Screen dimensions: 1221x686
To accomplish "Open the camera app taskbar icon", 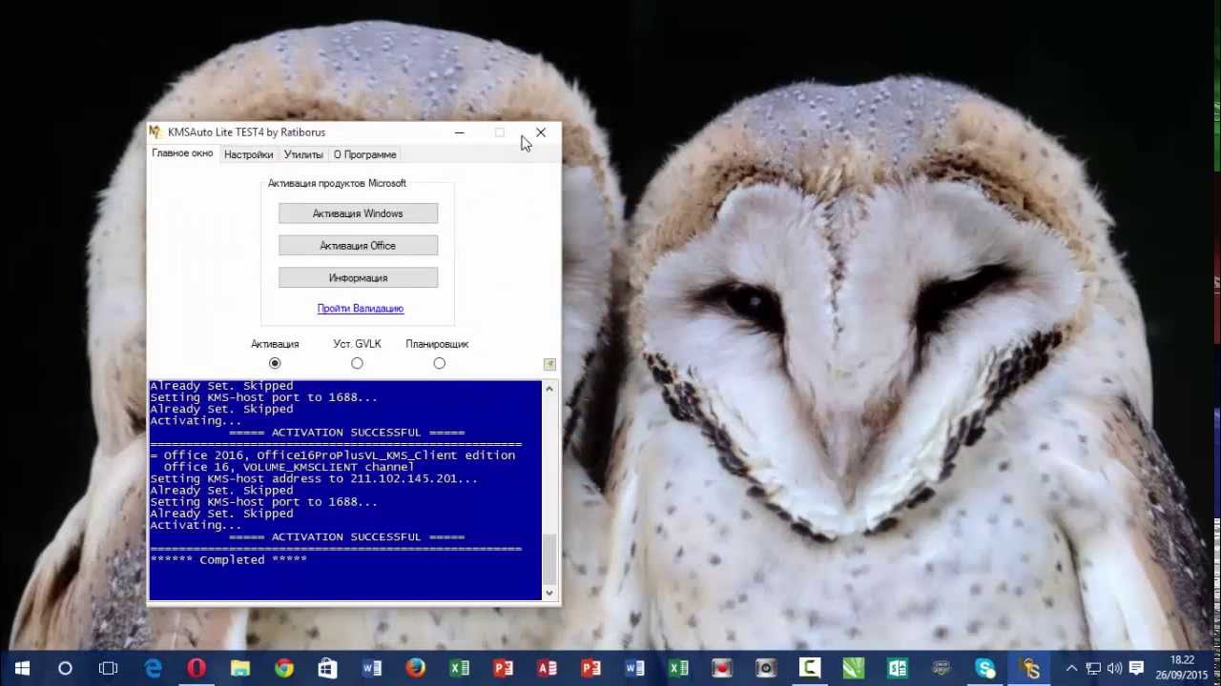I will [766, 669].
